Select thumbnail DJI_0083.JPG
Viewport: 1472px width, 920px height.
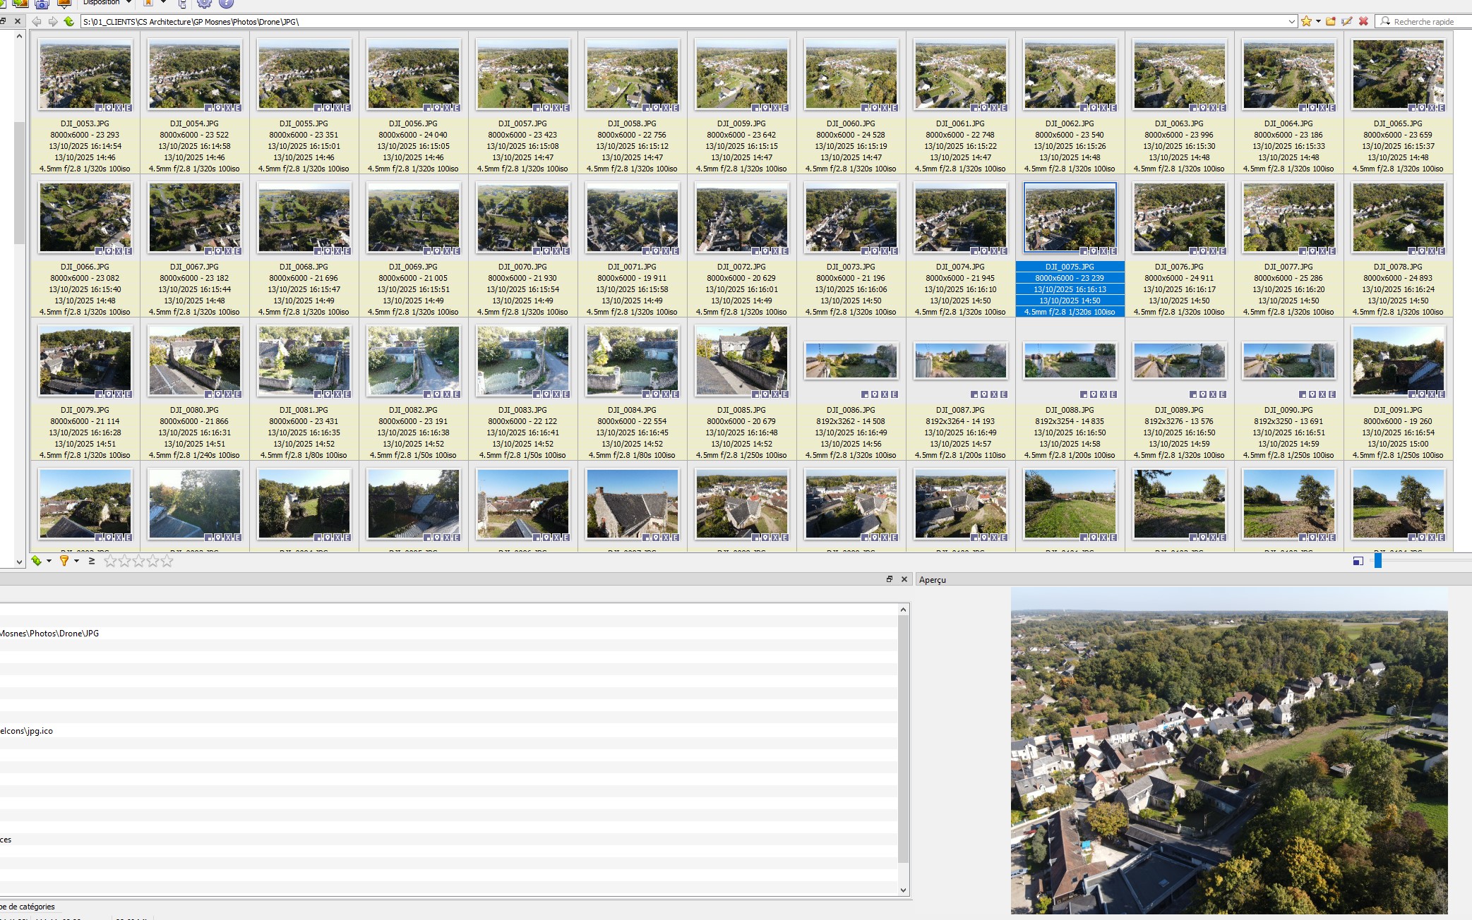pos(523,361)
